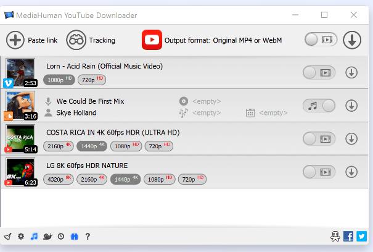Open the Output format: Original MP4 or WebM selector
Image resolution: width=373 pixels, height=252 pixels.
[x=223, y=40]
